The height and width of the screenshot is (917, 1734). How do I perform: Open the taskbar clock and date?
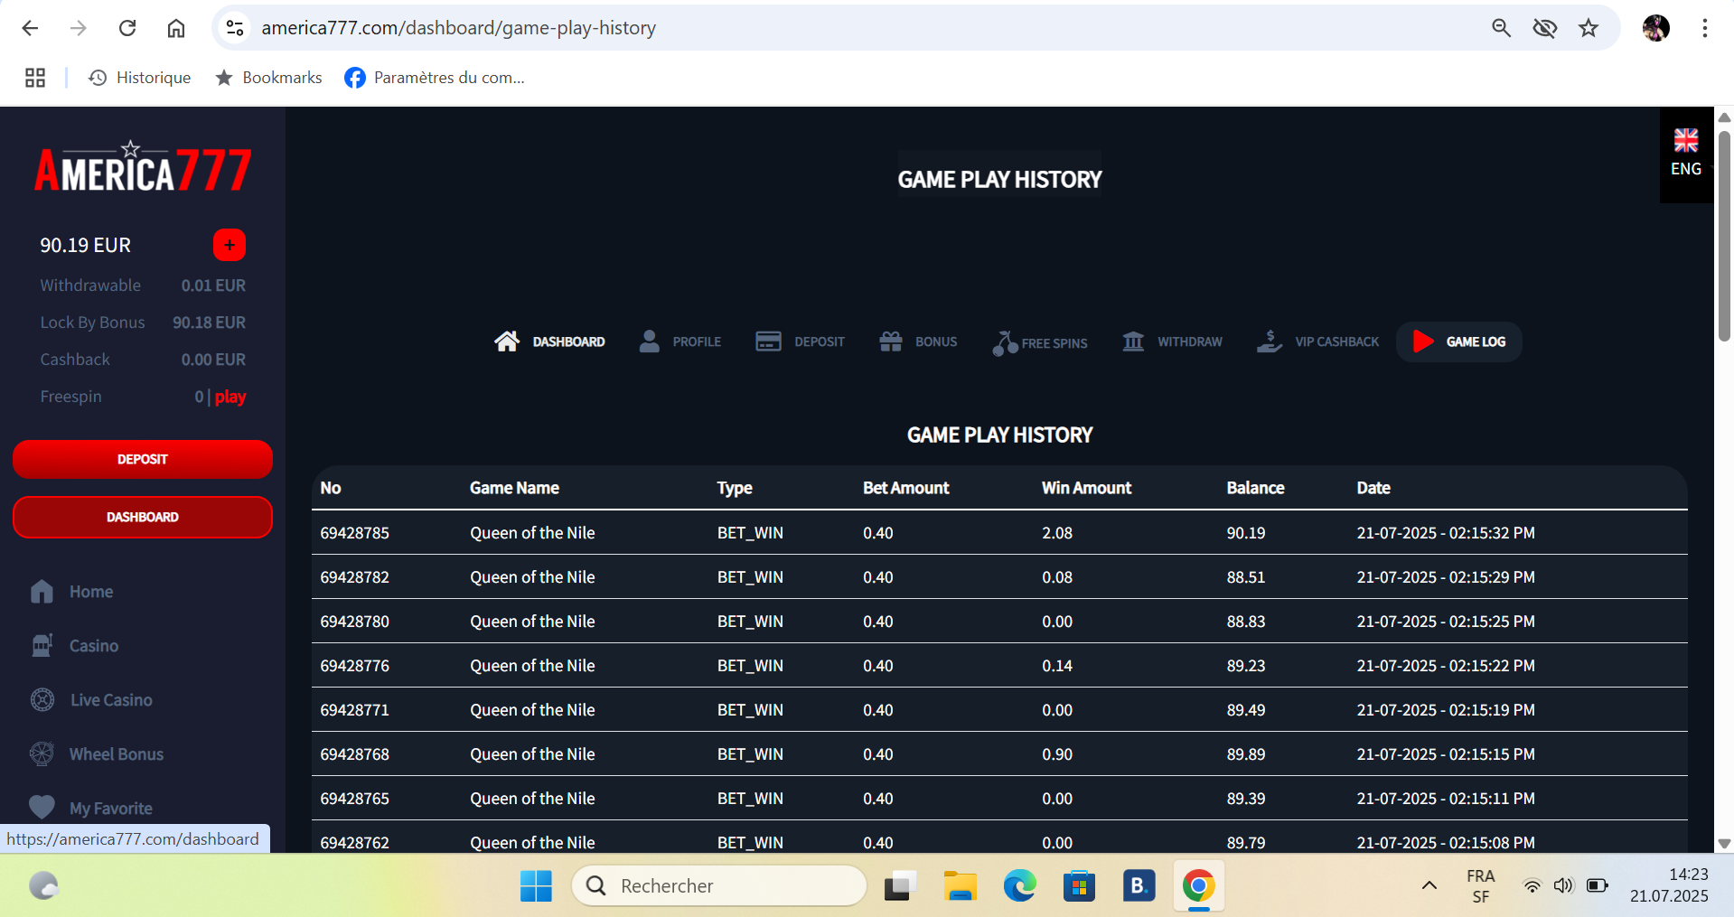tap(1669, 885)
